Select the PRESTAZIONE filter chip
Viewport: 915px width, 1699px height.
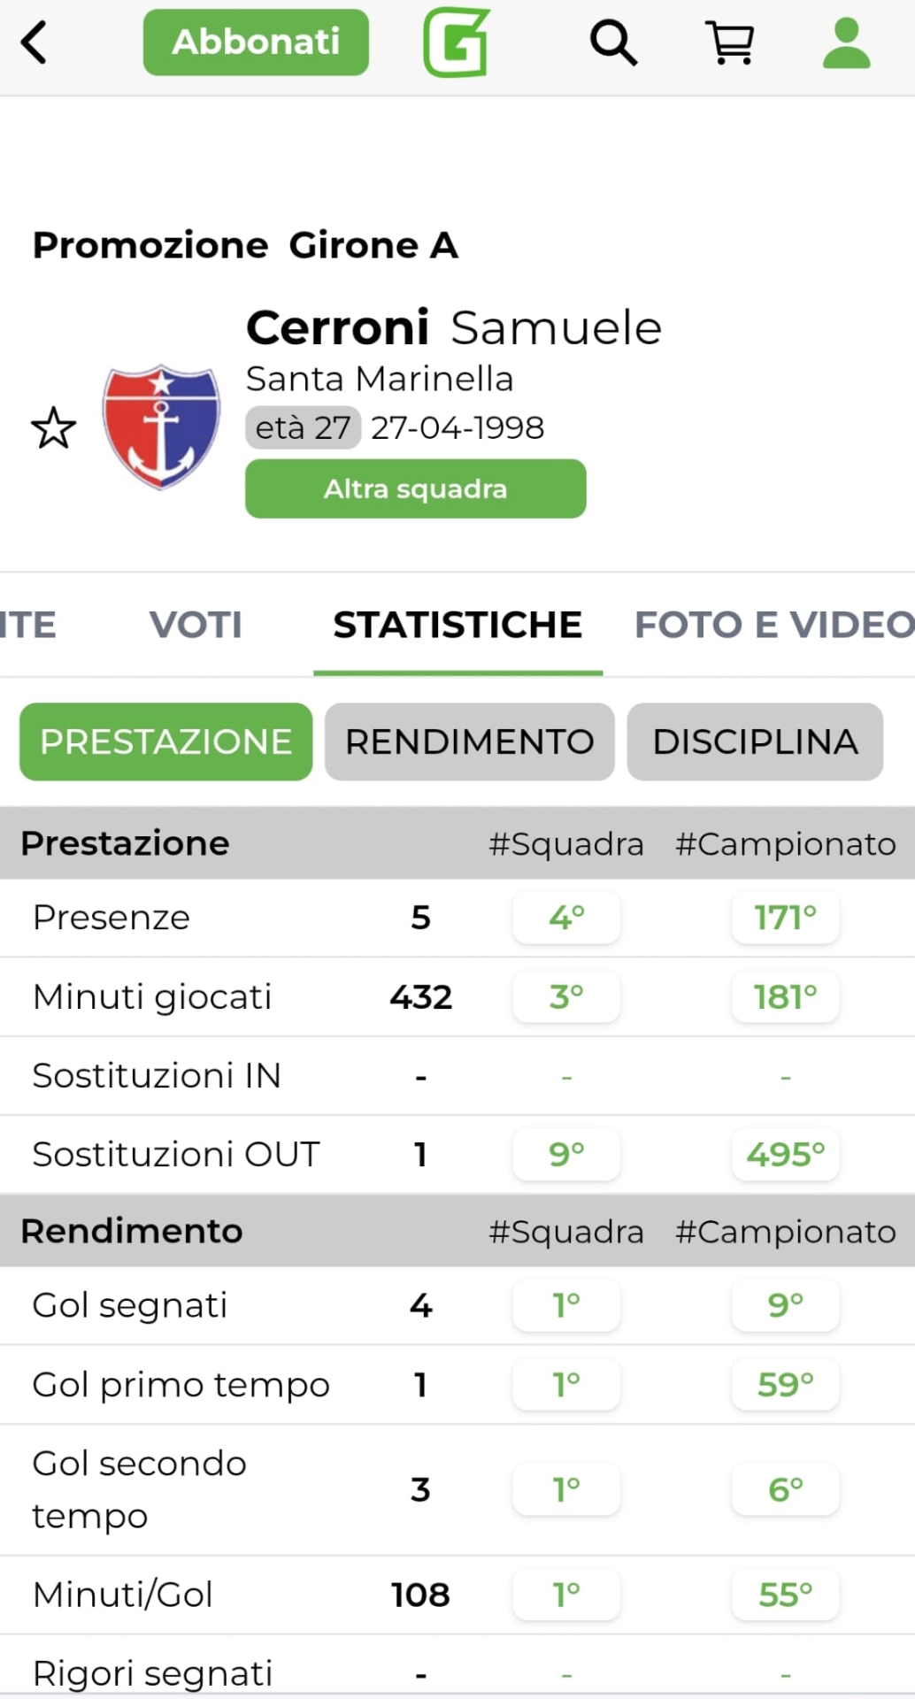(x=165, y=742)
